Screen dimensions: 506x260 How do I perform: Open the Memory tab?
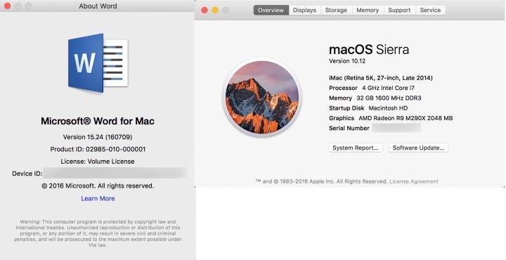click(368, 10)
